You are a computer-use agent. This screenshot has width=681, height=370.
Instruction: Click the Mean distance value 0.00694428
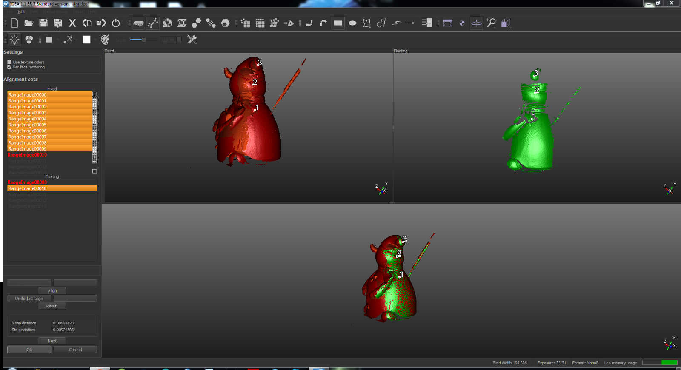point(63,323)
